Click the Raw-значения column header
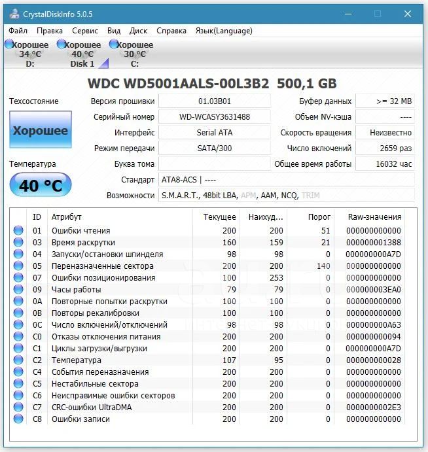Viewport: 428px width, 452px height. [370, 217]
